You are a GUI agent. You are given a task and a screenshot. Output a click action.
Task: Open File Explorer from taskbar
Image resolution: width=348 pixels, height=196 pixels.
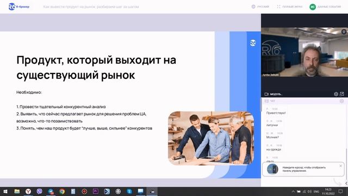[x=17, y=191]
